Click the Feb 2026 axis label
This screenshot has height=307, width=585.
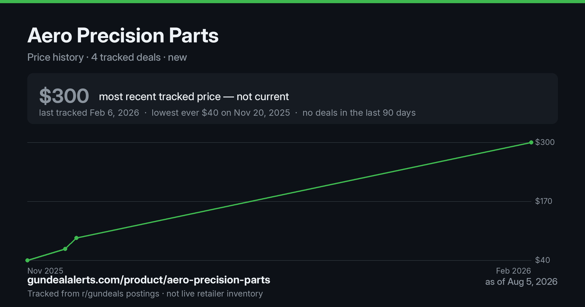513,270
